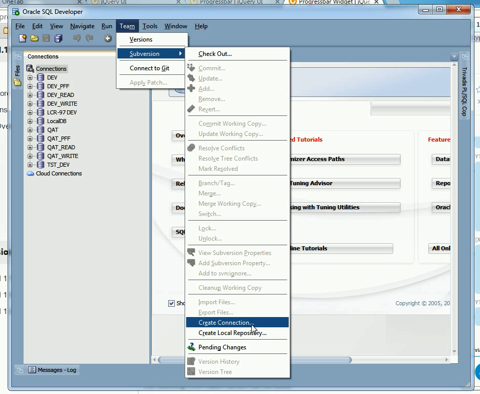Click Versions in Team menu
Viewport: 480px width, 394px height.
coord(152,39)
